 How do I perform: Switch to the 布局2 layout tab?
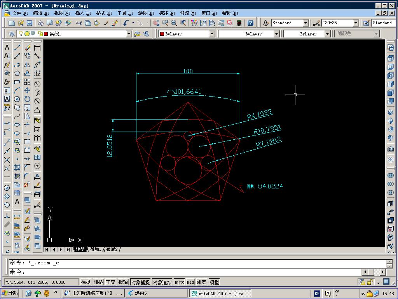(112, 249)
